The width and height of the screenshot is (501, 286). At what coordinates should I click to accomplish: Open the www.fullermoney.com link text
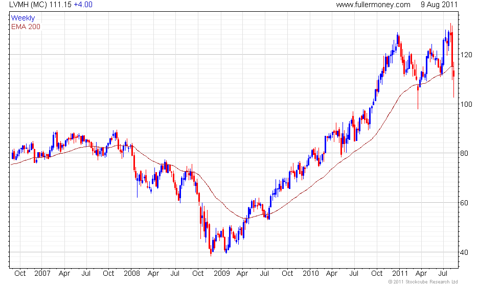(373, 5)
